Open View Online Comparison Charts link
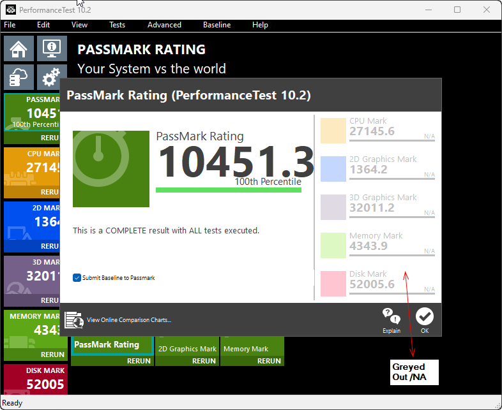This screenshot has width=502, height=410. (129, 320)
